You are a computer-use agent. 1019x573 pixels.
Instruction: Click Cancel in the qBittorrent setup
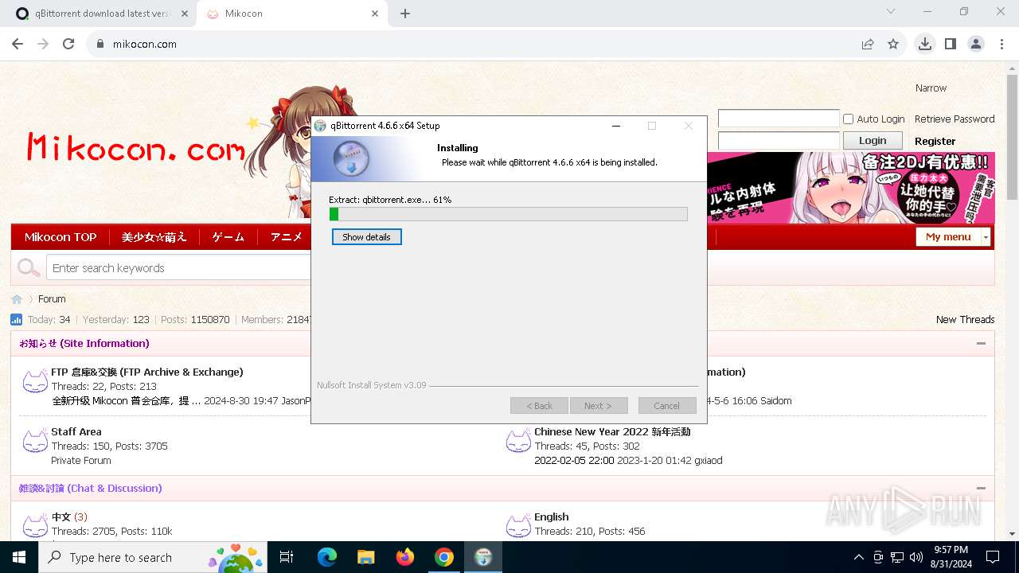[x=667, y=406]
